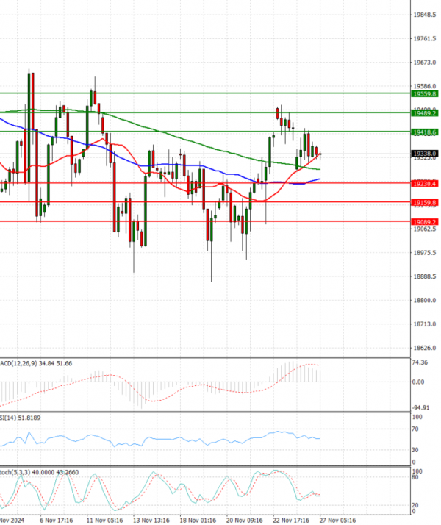
Task: Click the 18800.0 price scale value
Action: [x=425, y=300]
